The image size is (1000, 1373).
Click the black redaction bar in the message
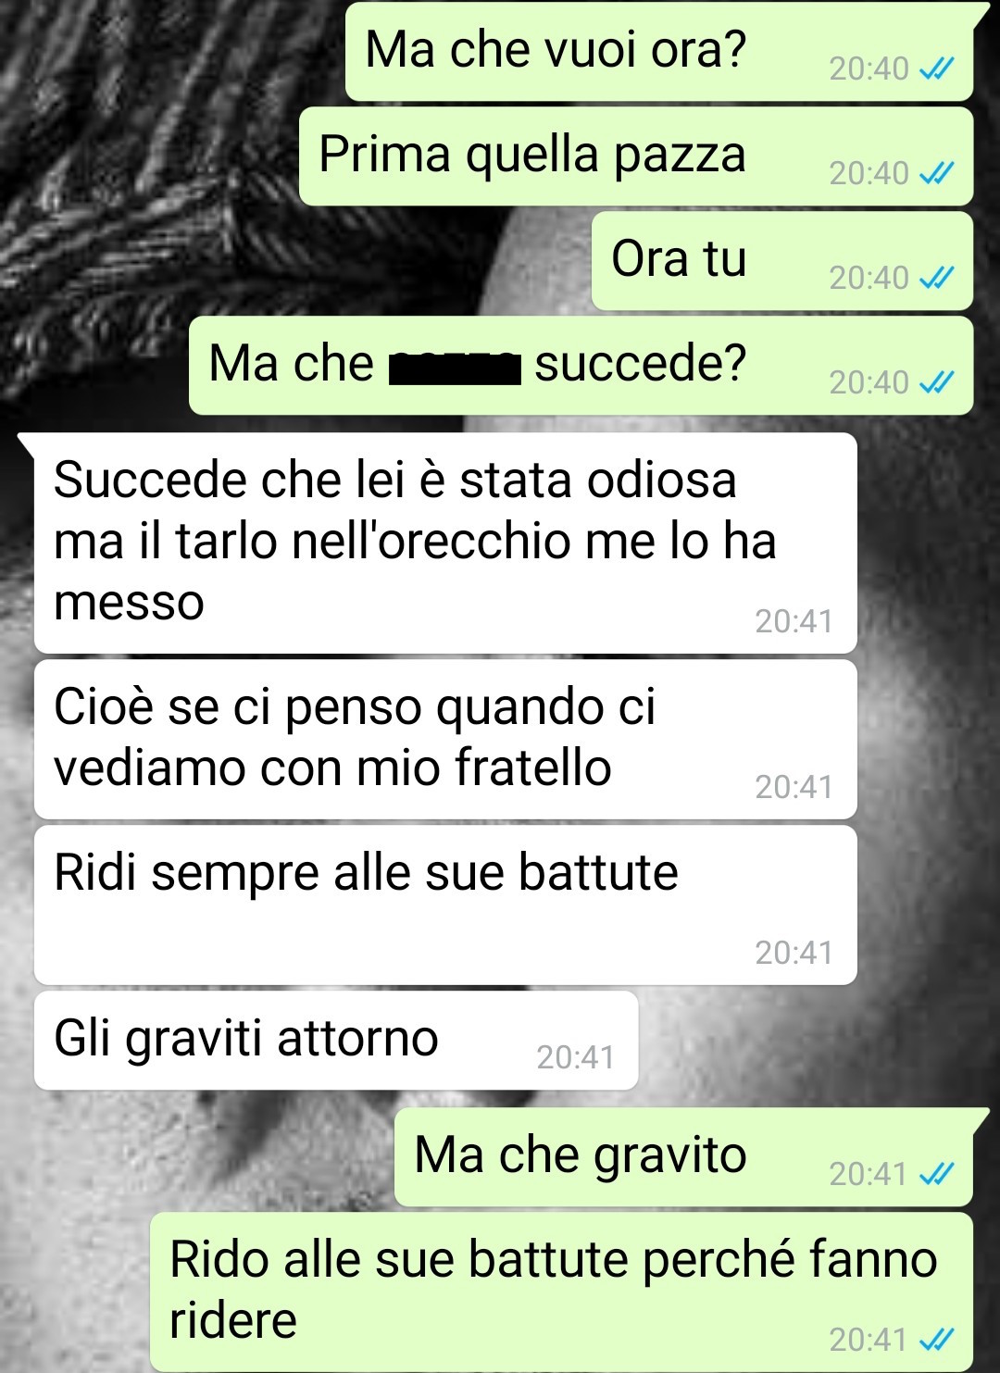455,368
